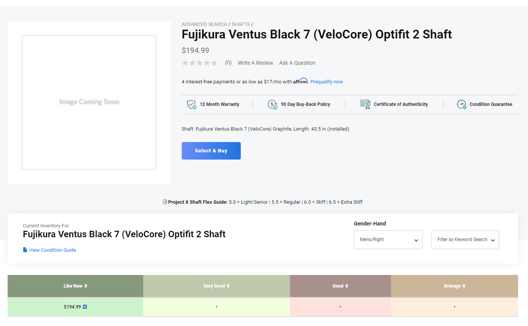
Task: Click the Project X Shaft Flex Guide icon
Action: [165, 202]
